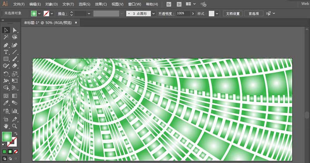This screenshot has width=310, height=163.
Task: Set paint mode to solid Color
Action: pyautogui.click(x=4, y=152)
